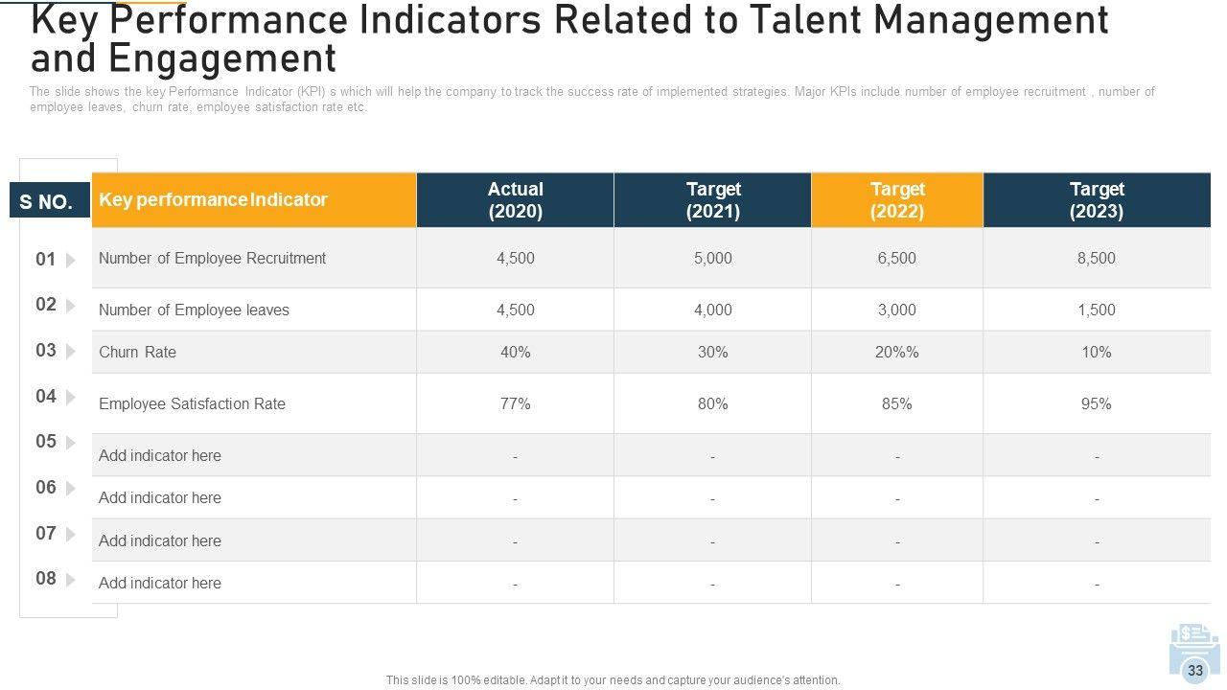Click the arrow beside row 04
The height and width of the screenshot is (690, 1227).
[70, 397]
